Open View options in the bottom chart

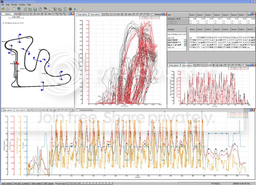pyautogui.click(x=20, y=110)
